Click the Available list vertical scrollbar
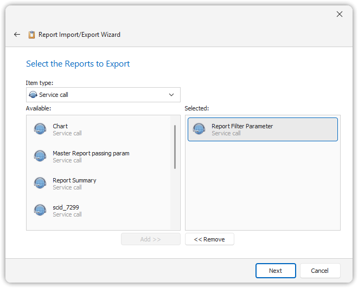This screenshot has width=358, height=288. pos(175,146)
